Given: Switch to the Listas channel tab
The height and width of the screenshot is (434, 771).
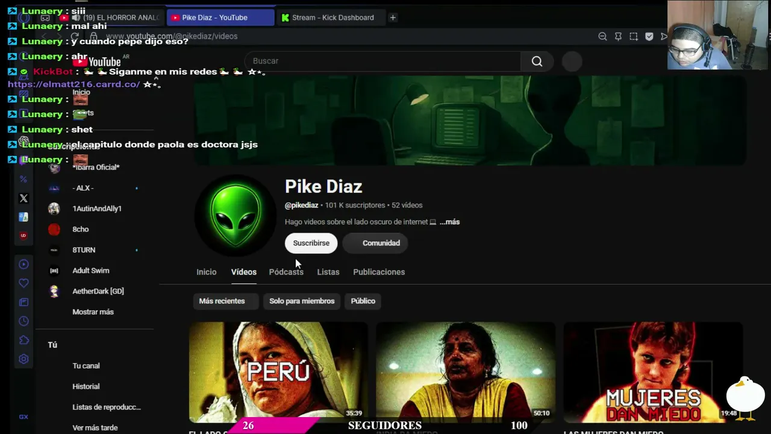Looking at the screenshot, I should [x=328, y=272].
